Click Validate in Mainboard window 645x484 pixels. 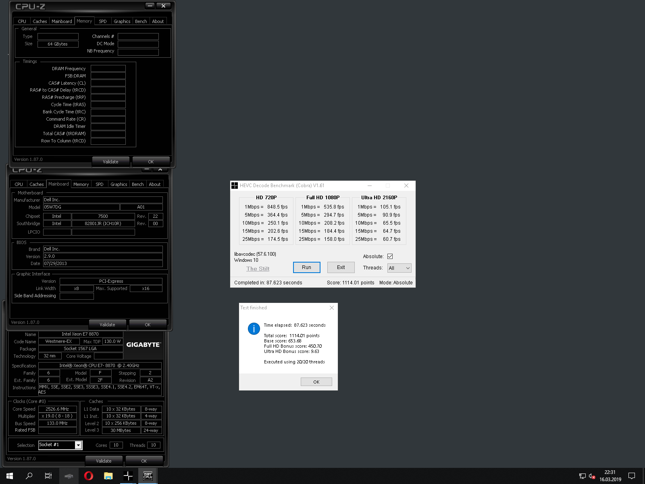pyautogui.click(x=107, y=325)
